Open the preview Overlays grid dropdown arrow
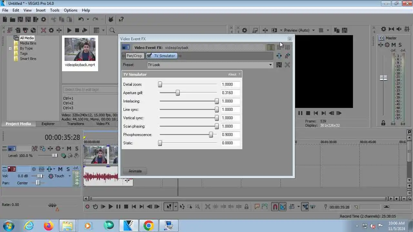Image resolution: width=413 pixels, height=232 pixels. 328,30
